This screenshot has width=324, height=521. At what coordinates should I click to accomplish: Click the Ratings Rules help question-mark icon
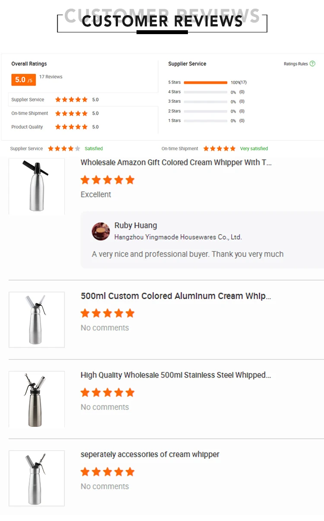313,64
